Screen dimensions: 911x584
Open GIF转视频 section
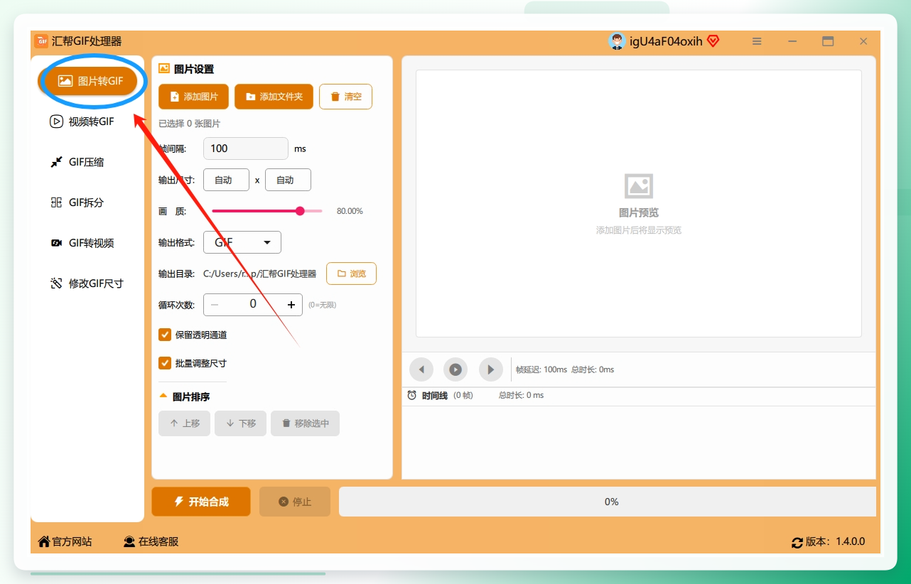point(82,243)
